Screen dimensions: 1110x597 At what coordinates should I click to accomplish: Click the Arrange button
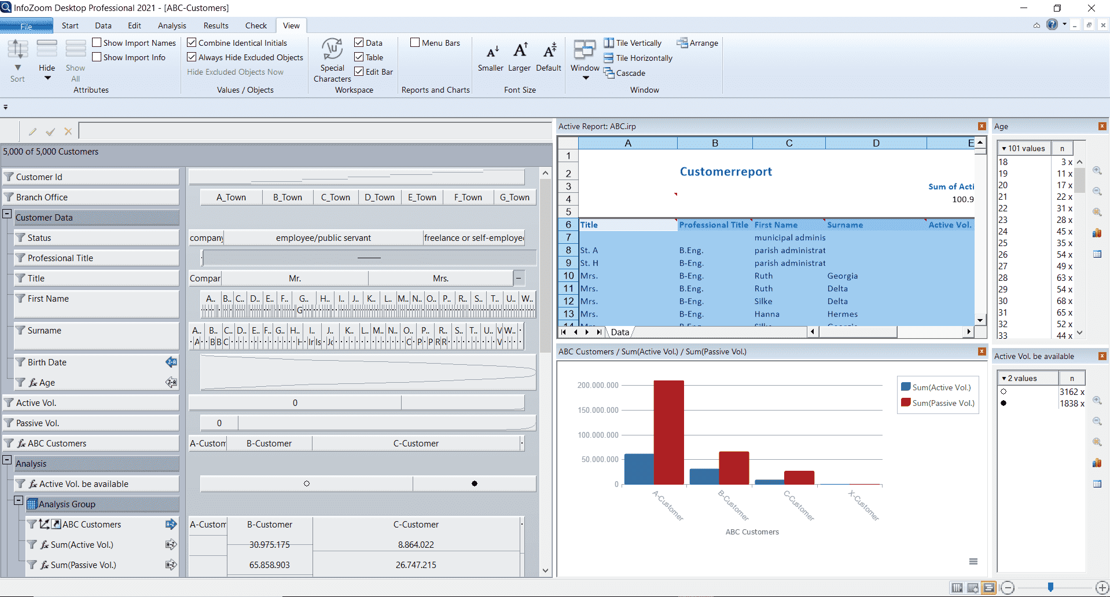click(697, 43)
